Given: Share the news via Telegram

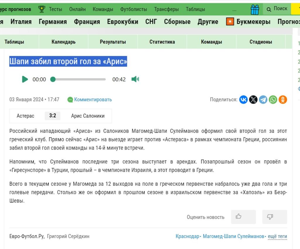Looking at the screenshot, I should pyautogui.click(x=263, y=100).
